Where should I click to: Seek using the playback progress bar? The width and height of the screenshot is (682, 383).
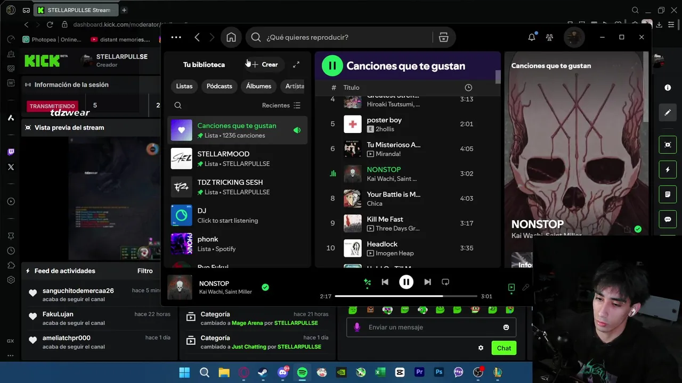[x=406, y=296]
